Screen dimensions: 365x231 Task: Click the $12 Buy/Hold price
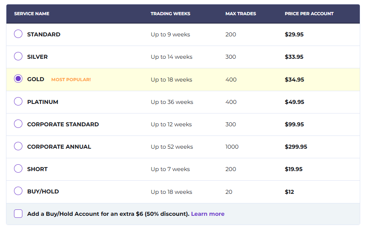(x=289, y=192)
